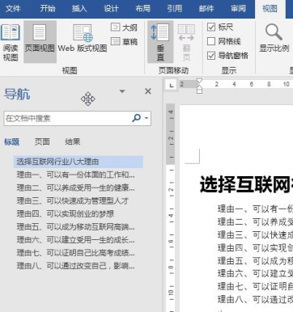Open Web 版式视图 layout
Screen dimensions: 293x312
[83, 39]
